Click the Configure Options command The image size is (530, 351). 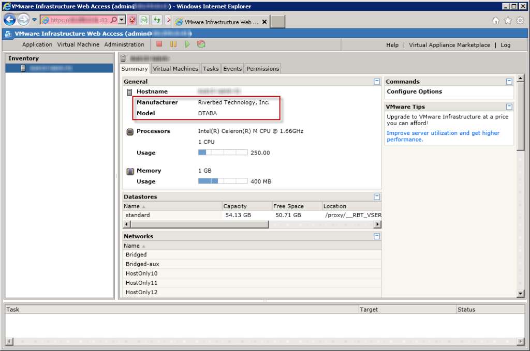414,91
